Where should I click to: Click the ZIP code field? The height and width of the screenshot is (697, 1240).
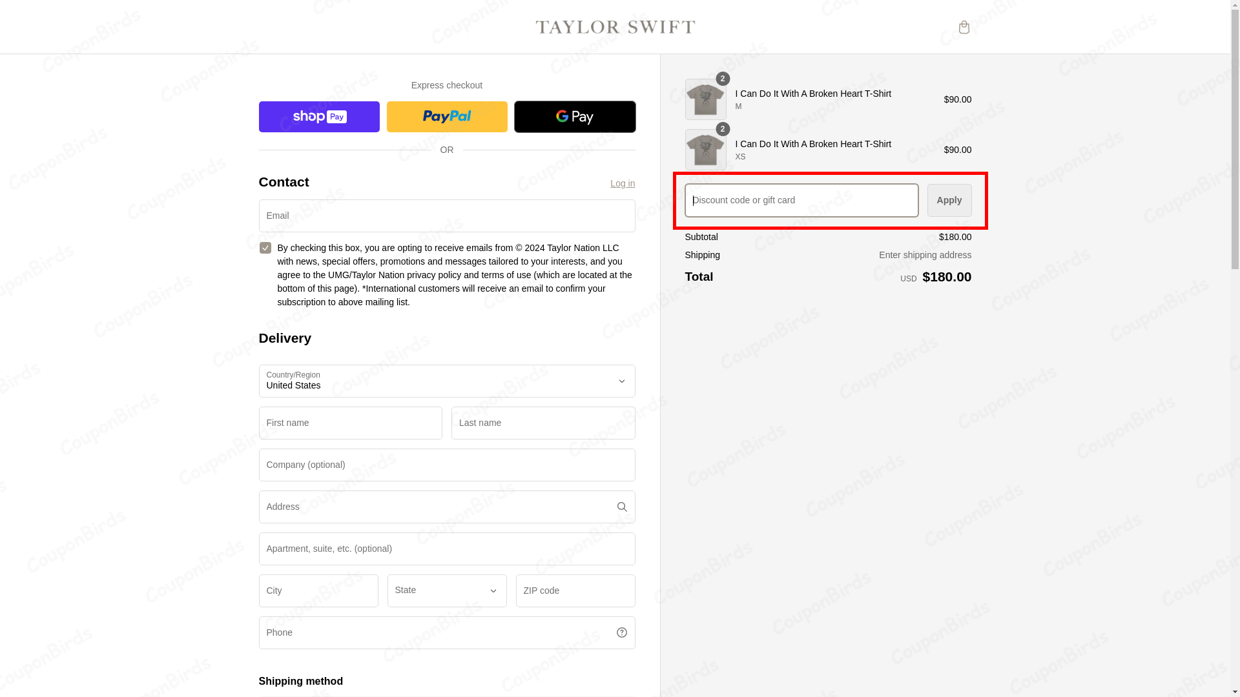[574, 591]
